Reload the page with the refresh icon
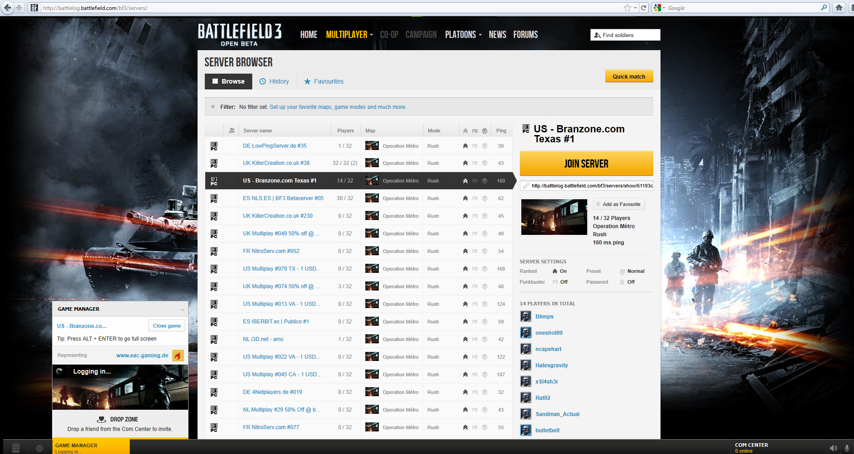Image resolution: width=854 pixels, height=454 pixels. coord(644,8)
